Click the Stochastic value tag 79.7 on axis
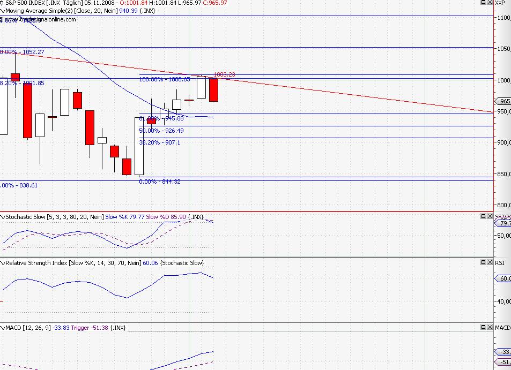 coord(503,223)
